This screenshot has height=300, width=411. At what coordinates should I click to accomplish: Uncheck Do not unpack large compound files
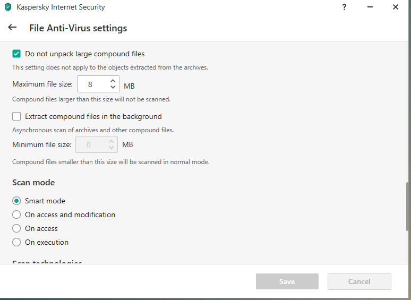[16, 54]
